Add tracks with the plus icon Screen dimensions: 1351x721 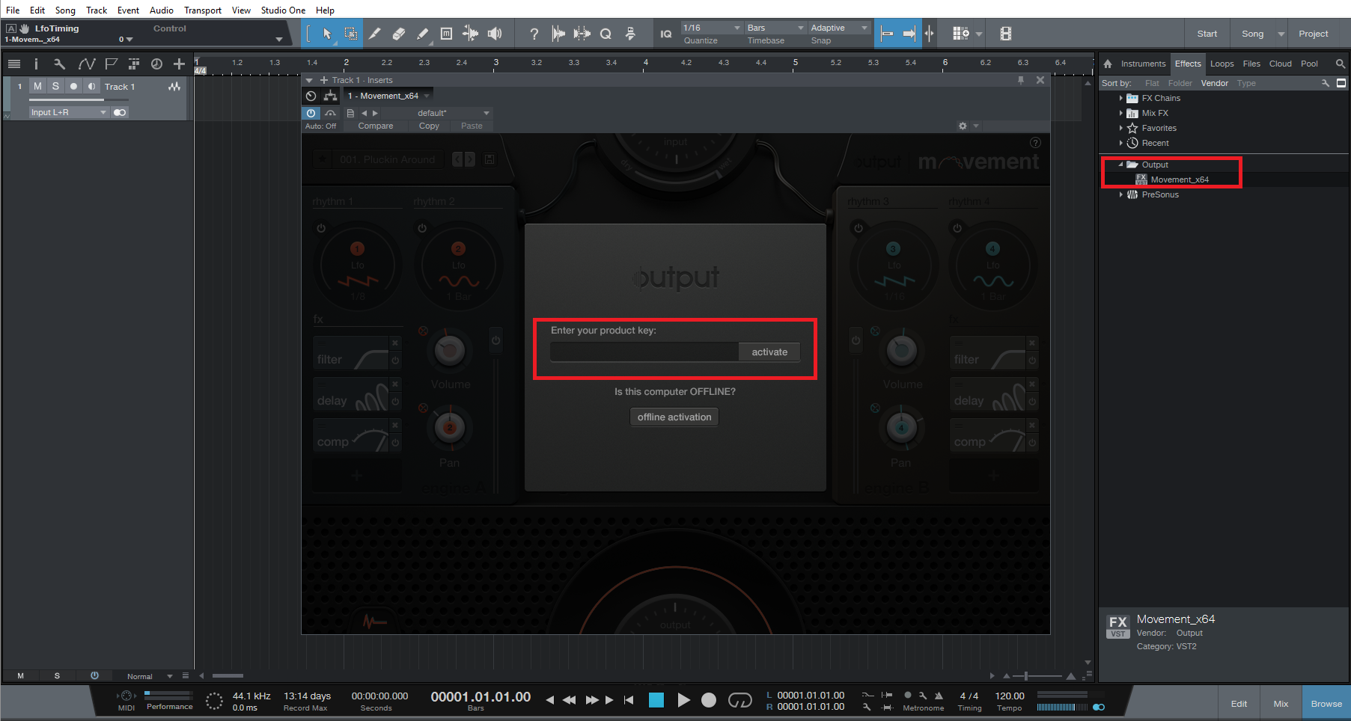tap(179, 64)
